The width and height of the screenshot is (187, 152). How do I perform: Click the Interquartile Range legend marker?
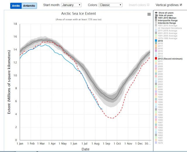[x=156, y=20]
